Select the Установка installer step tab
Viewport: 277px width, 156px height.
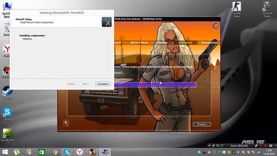click(x=185, y=42)
